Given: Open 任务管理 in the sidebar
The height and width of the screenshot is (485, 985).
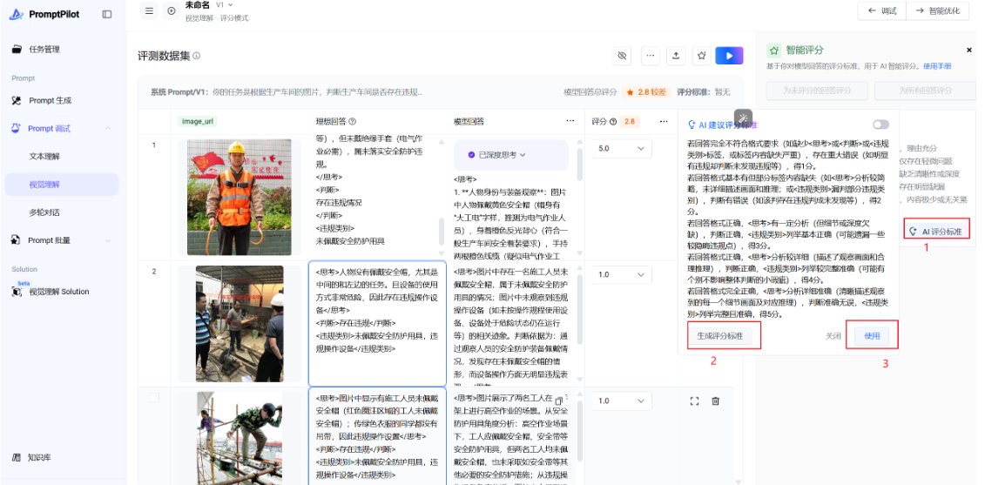Looking at the screenshot, I should coord(44,50).
